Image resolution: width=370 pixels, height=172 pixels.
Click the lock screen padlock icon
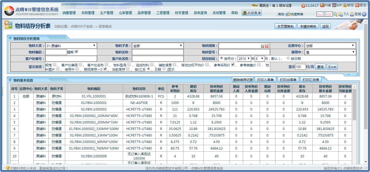[345, 5]
